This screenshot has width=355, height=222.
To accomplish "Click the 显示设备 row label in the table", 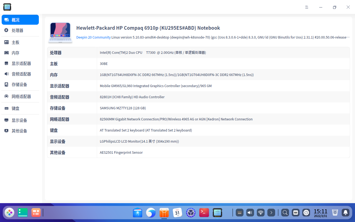I will click(58, 141).
